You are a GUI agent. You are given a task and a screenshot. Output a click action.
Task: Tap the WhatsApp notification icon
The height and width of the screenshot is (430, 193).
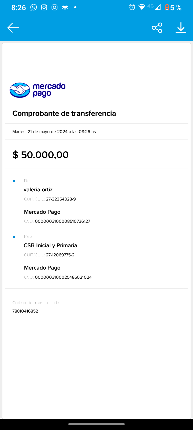click(34, 7)
